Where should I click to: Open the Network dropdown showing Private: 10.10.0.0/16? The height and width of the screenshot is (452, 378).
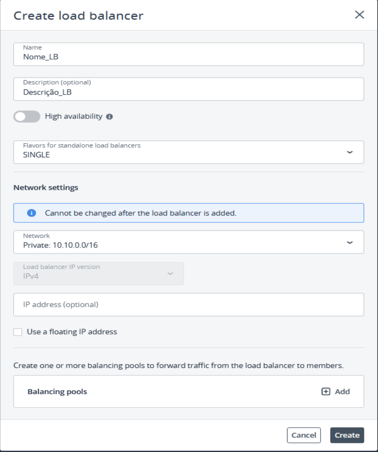pos(189,242)
